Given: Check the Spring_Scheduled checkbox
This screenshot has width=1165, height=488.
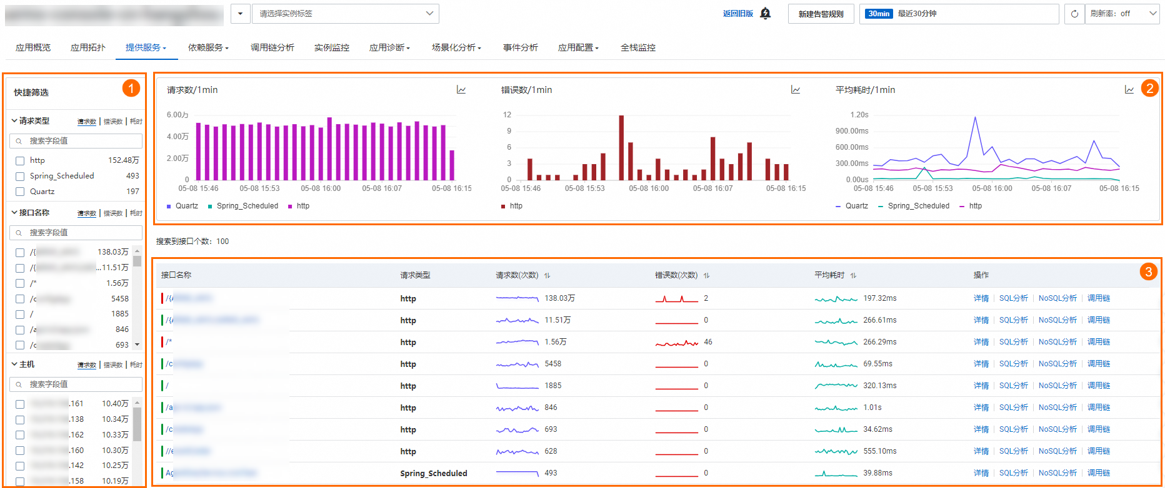Looking at the screenshot, I should click(20, 177).
